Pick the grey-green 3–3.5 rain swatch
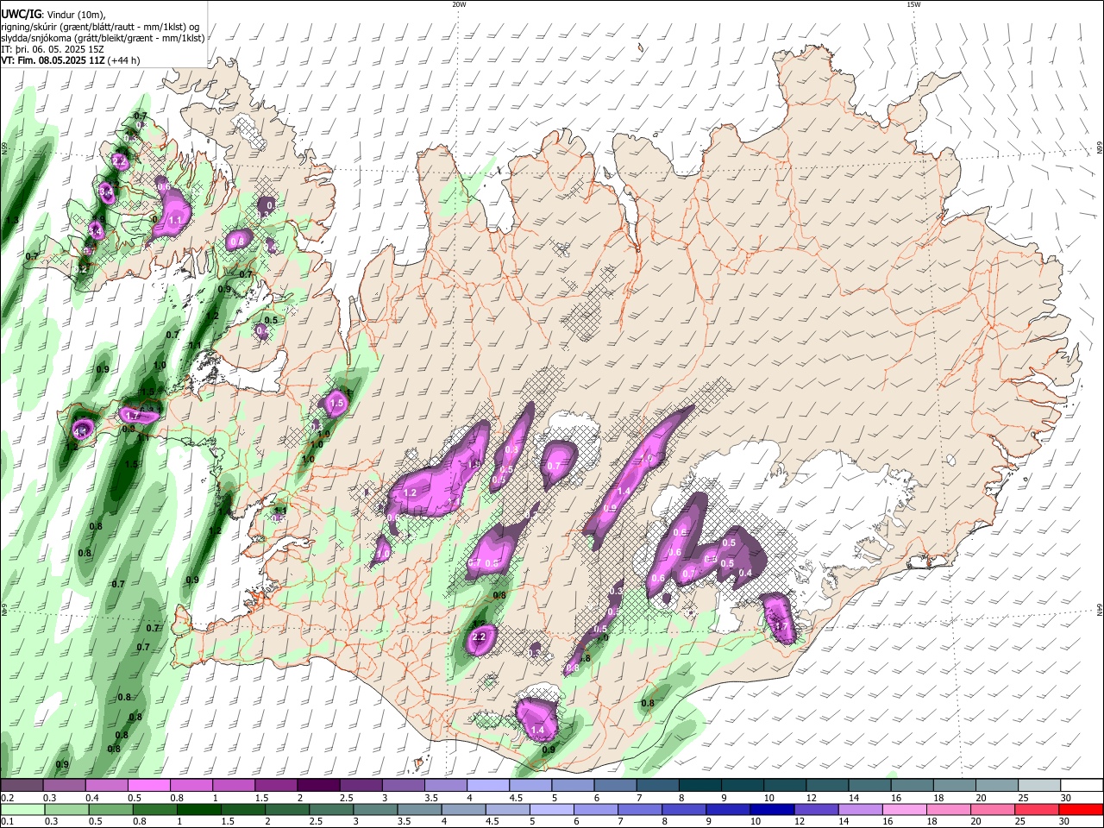The height and width of the screenshot is (828, 1104). 375,809
